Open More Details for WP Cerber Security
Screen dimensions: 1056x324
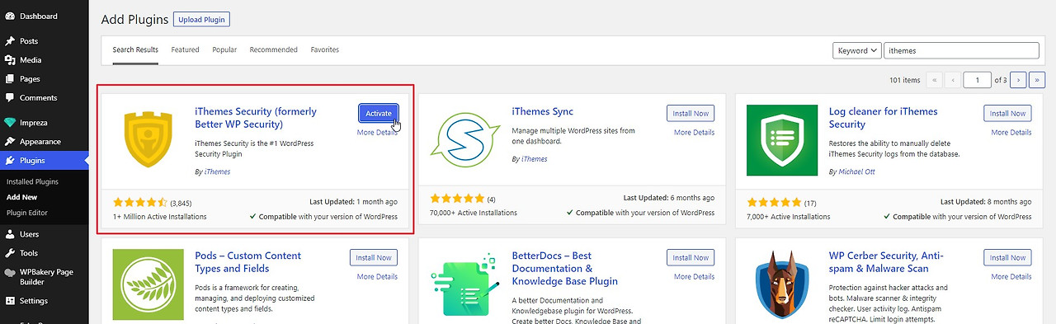1011,276
